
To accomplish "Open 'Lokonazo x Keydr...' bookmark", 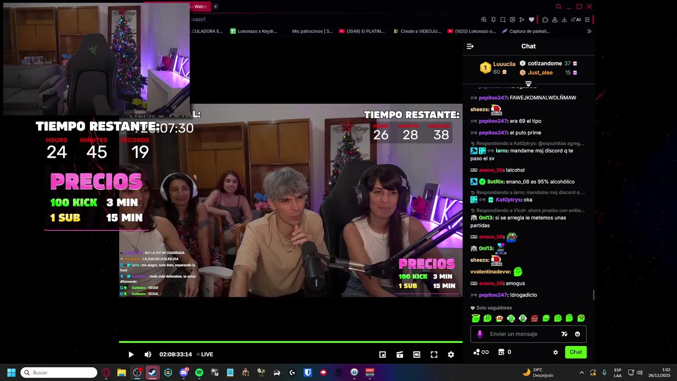I will tap(253, 31).
